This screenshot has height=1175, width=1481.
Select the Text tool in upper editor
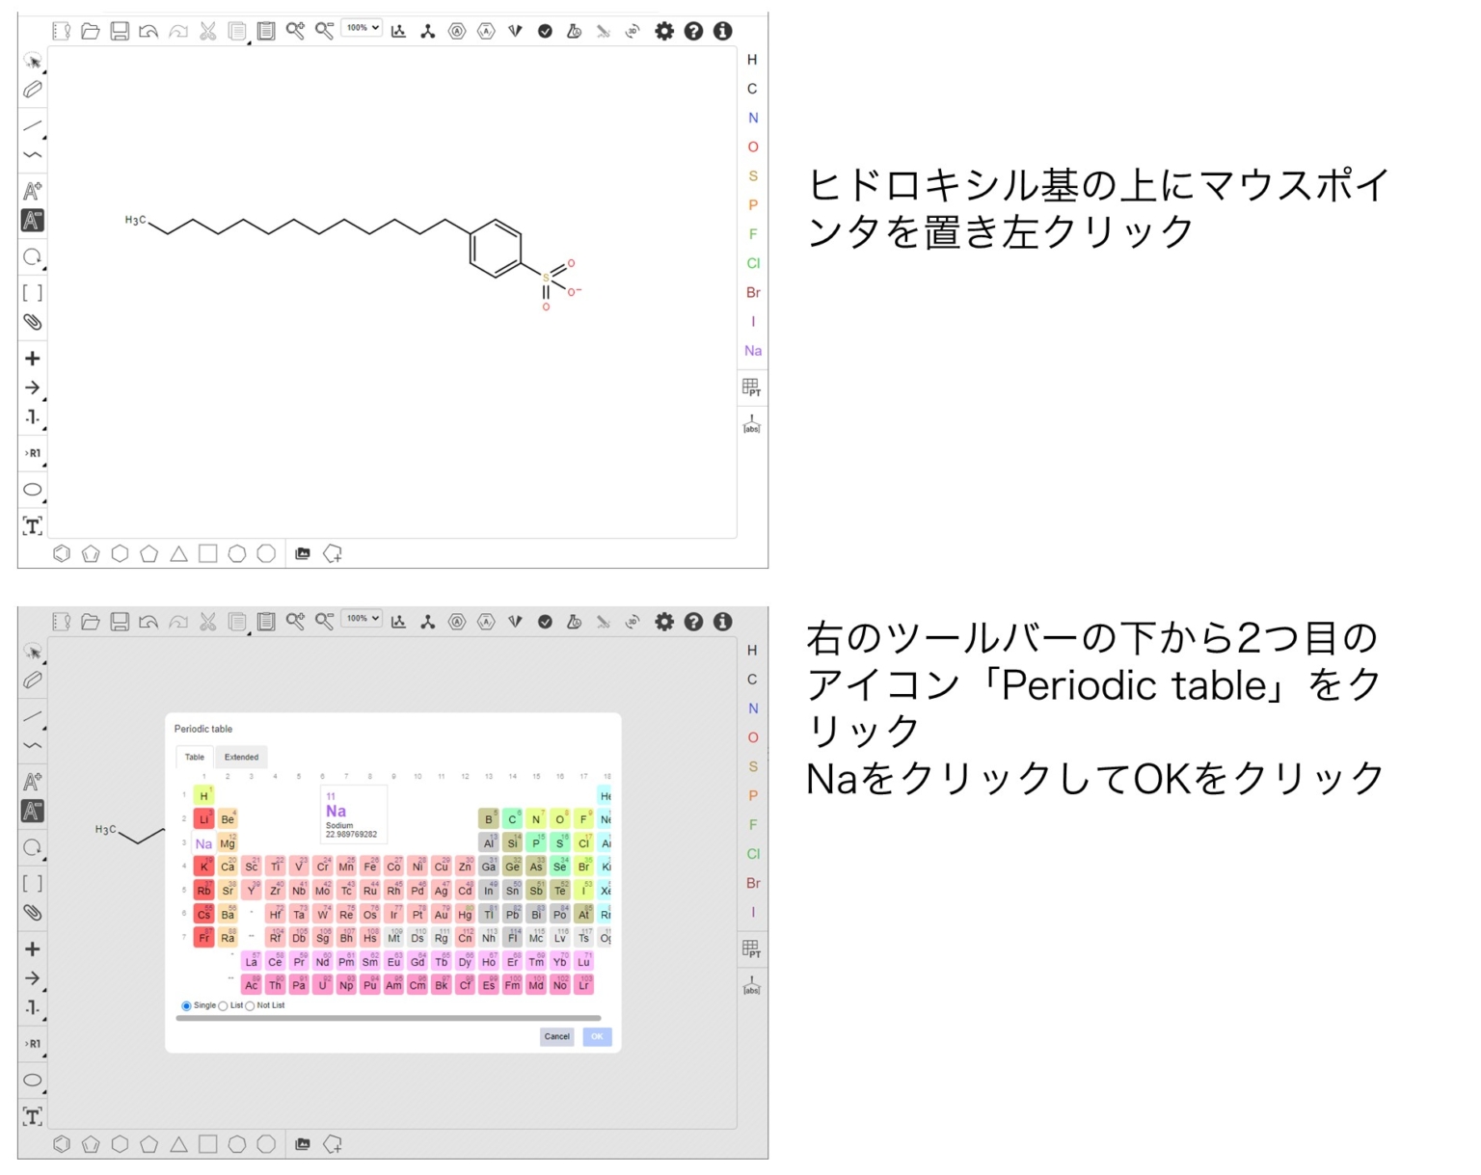pos(32,526)
